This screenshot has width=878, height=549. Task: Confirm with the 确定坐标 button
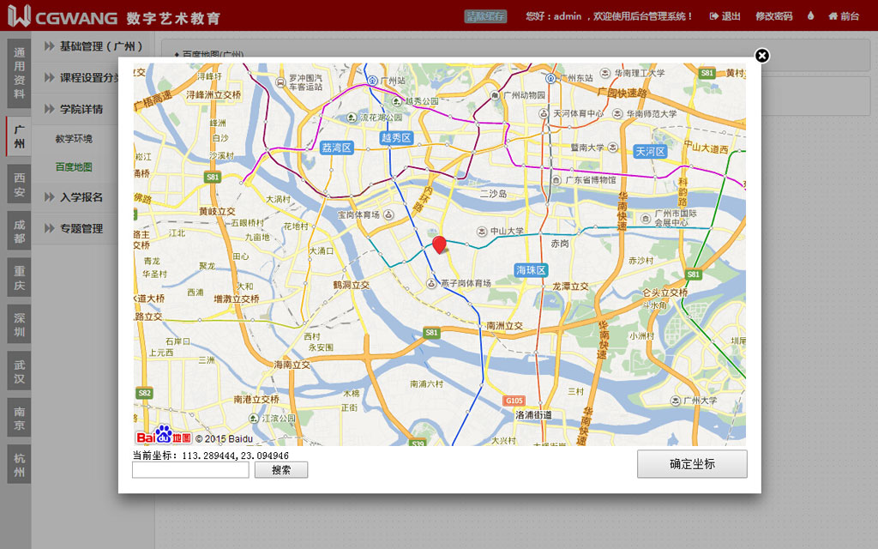(x=692, y=464)
